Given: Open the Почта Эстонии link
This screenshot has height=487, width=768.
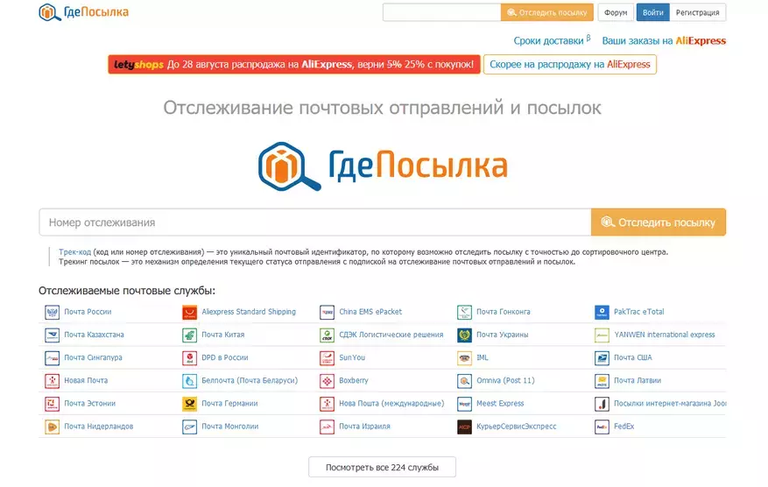Looking at the screenshot, I should 89,403.
